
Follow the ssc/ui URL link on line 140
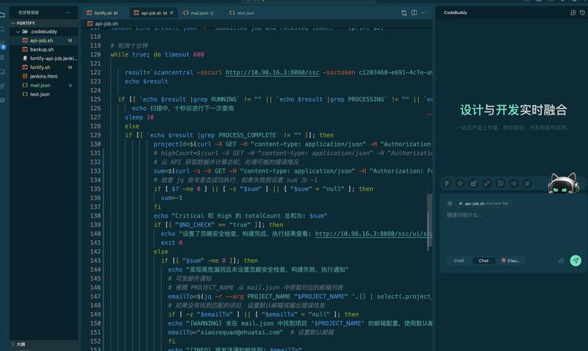pyautogui.click(x=373, y=234)
